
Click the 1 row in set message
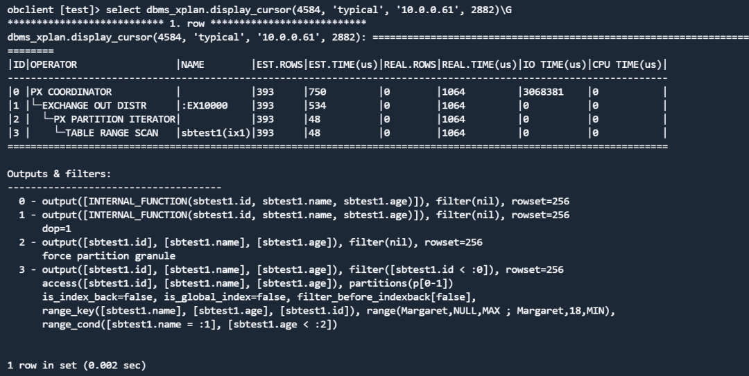click(x=76, y=366)
